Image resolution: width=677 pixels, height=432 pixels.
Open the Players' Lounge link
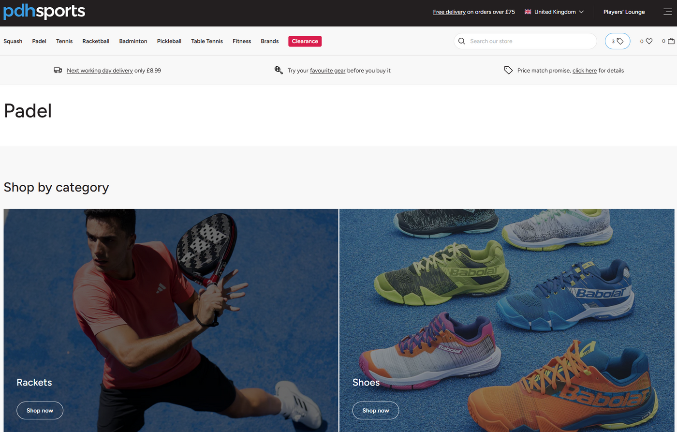click(x=624, y=12)
